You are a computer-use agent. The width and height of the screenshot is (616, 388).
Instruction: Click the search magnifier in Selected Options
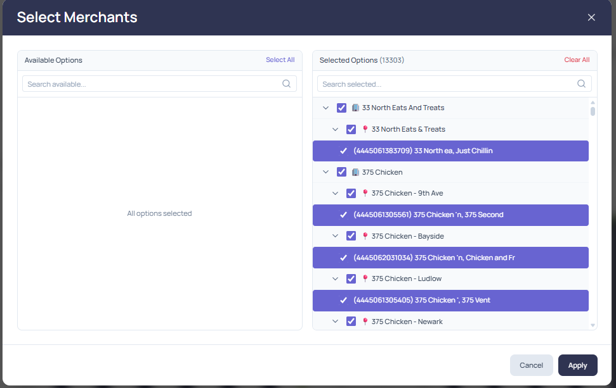click(582, 84)
